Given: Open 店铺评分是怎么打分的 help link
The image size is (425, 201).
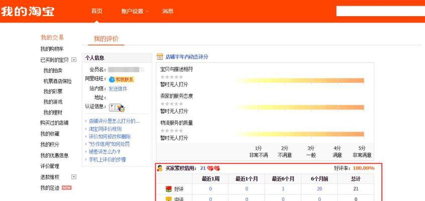Looking at the screenshot, I should click(x=114, y=121).
